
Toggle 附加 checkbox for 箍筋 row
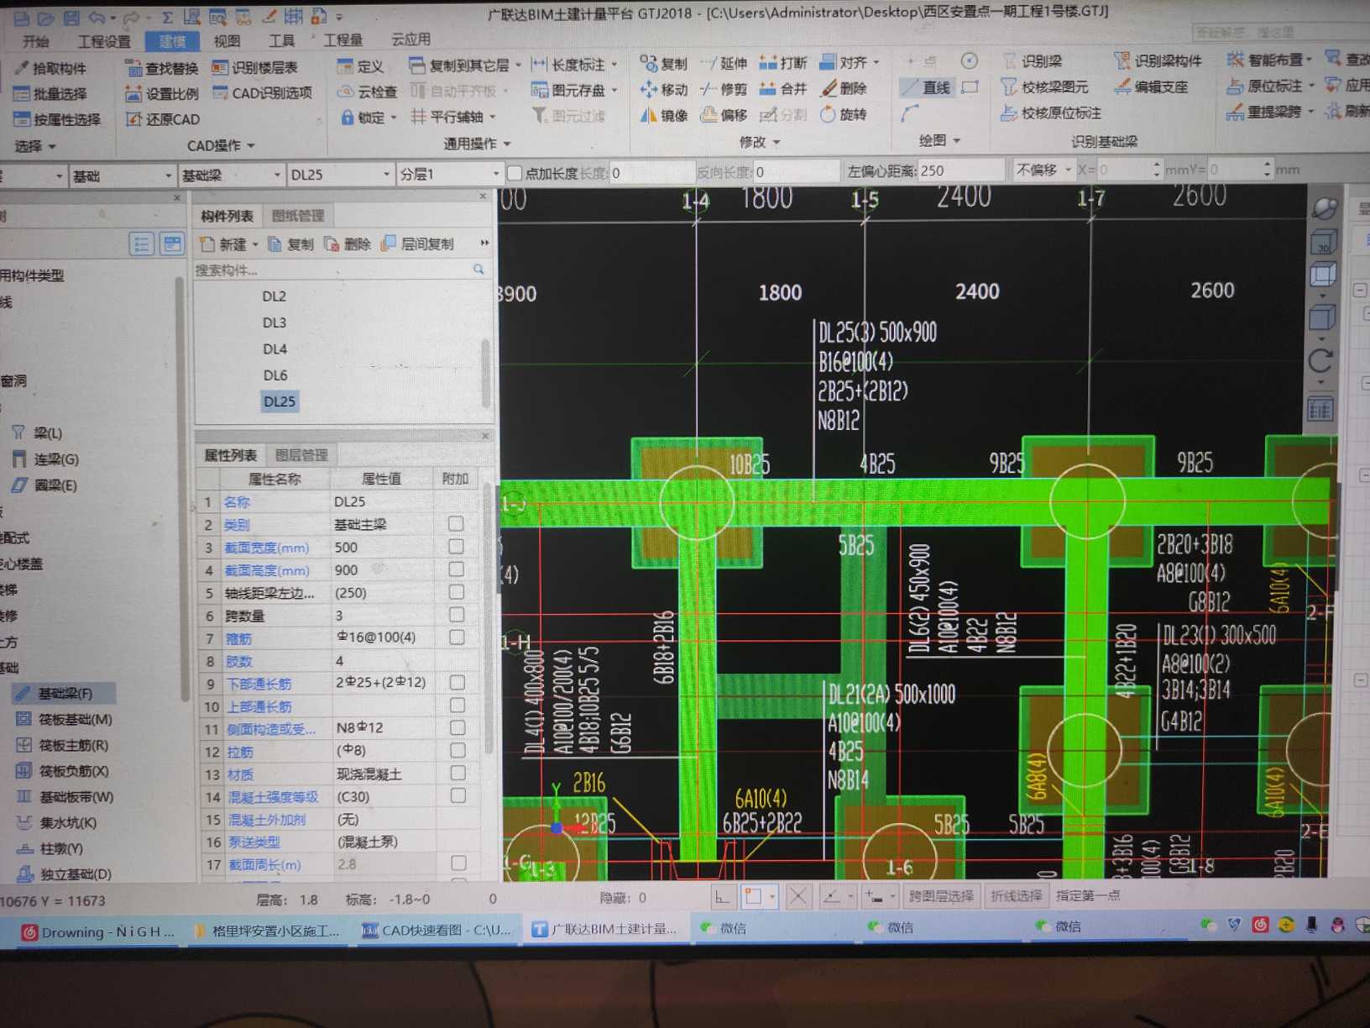(x=457, y=637)
